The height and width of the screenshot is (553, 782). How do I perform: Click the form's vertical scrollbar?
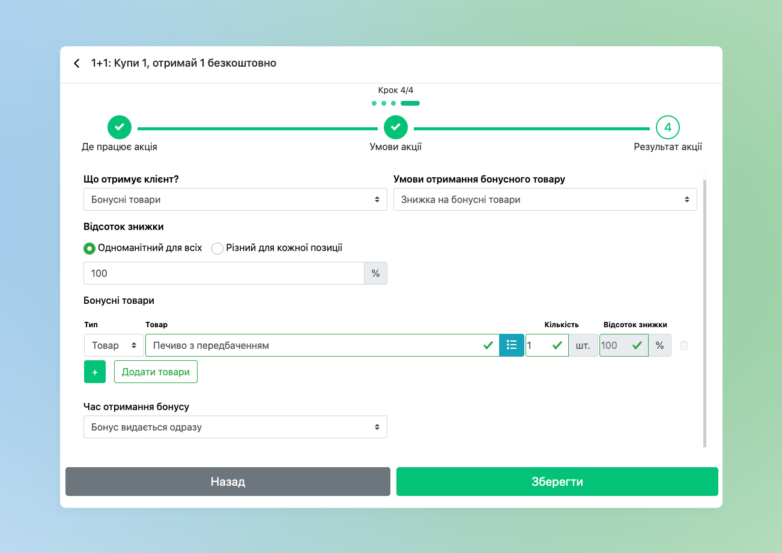[x=705, y=312]
